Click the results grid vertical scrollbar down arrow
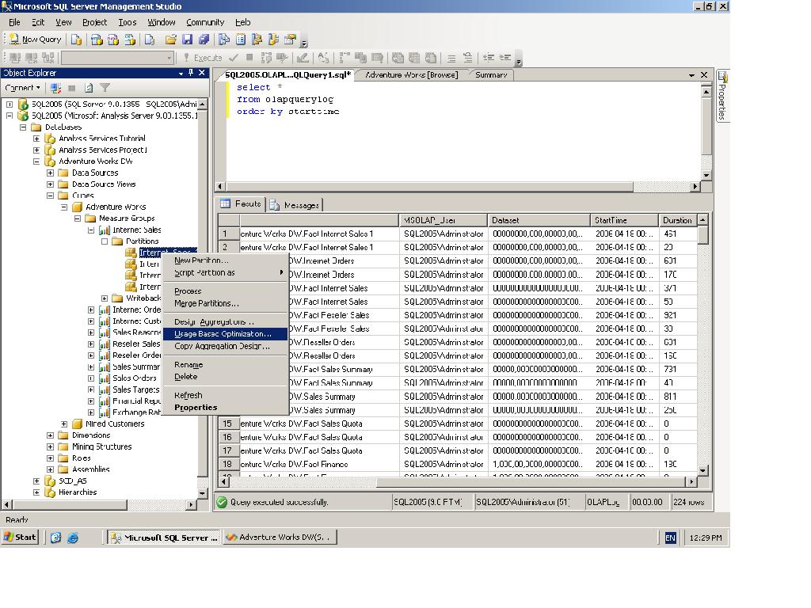811x608 pixels. [x=704, y=470]
